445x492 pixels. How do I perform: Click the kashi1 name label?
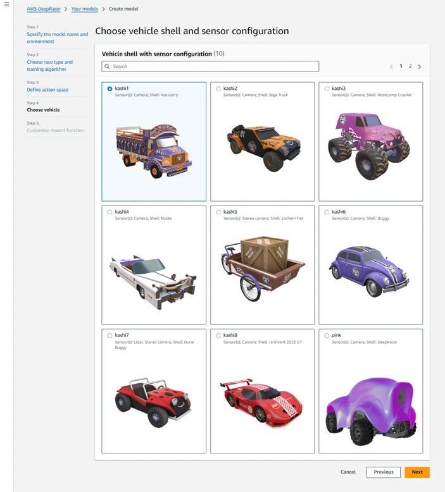pyautogui.click(x=122, y=89)
